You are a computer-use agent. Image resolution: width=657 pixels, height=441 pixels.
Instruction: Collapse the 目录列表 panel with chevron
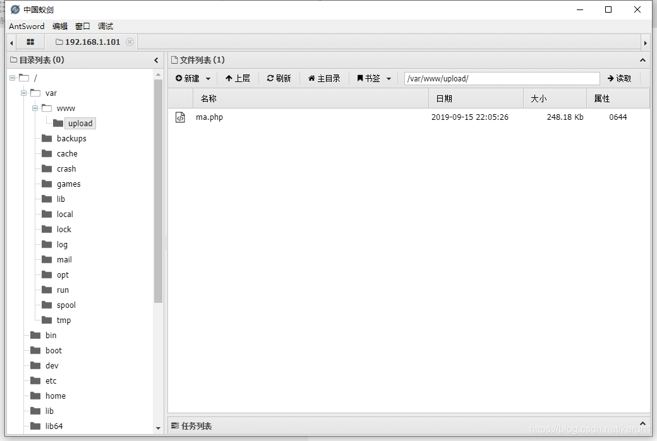[156, 60]
